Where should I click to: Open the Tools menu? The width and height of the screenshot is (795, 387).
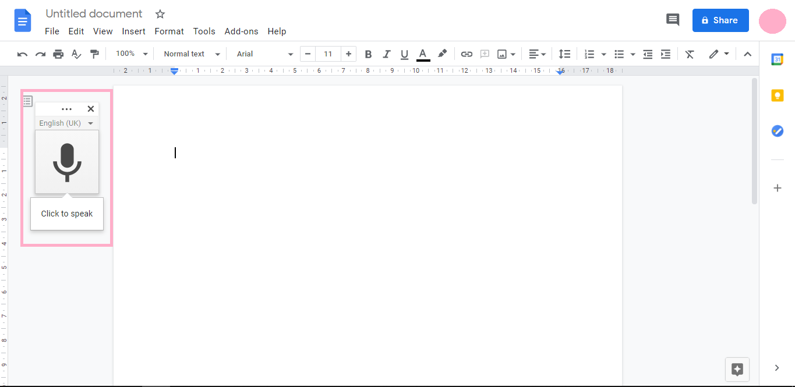tap(204, 31)
